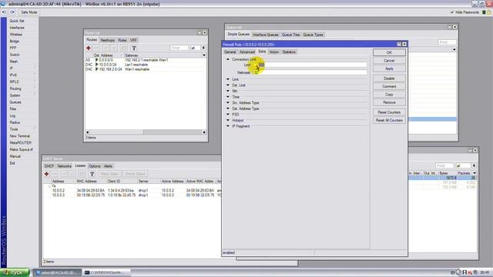Open WinBox admin window from taskbar
The width and height of the screenshot is (493, 277).
pyautogui.click(x=56, y=272)
